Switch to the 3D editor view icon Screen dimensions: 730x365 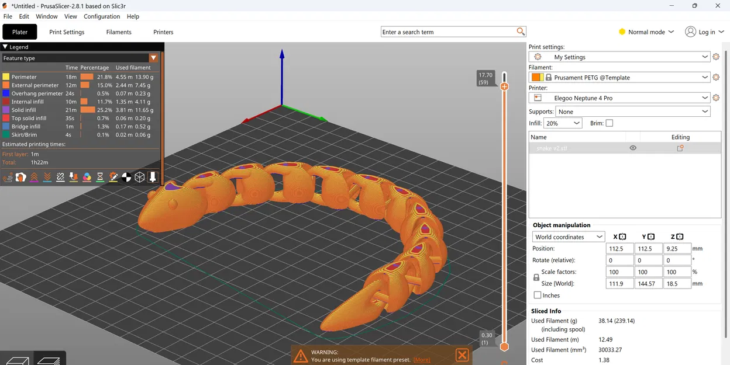(x=16, y=361)
